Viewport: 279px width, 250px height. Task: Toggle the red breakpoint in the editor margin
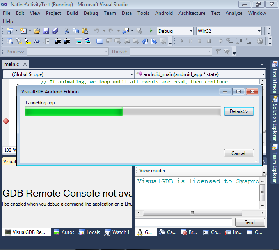pyautogui.click(x=6, y=121)
